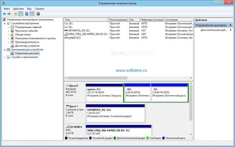Click the (D:) drive icon in volume list
Screen dimensions: 235x147
tap(66, 24)
